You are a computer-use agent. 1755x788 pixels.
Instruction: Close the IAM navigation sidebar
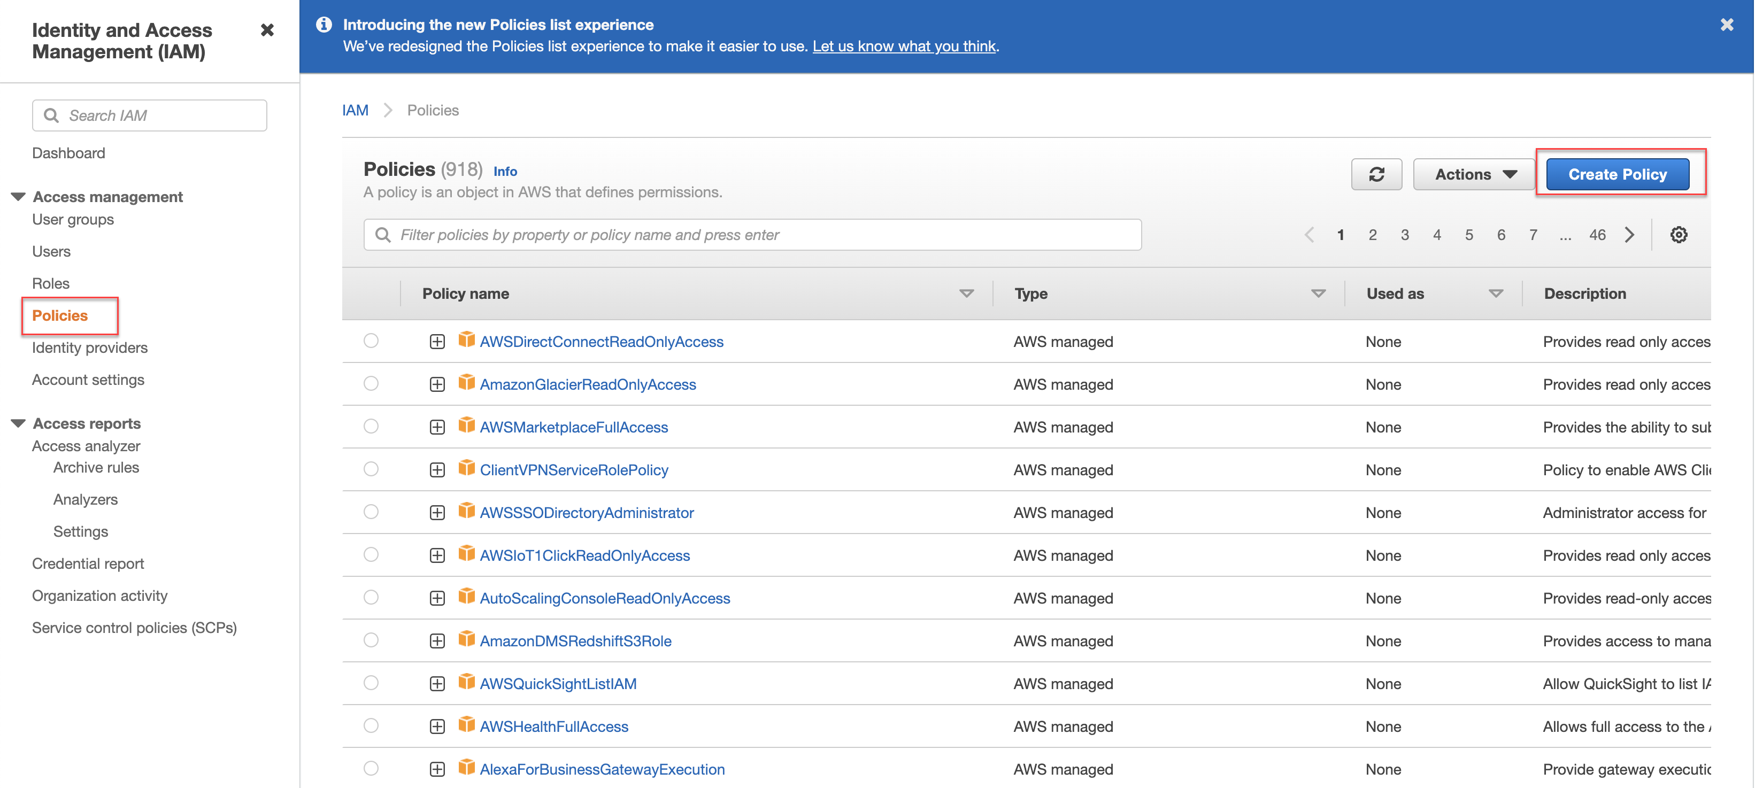(267, 30)
